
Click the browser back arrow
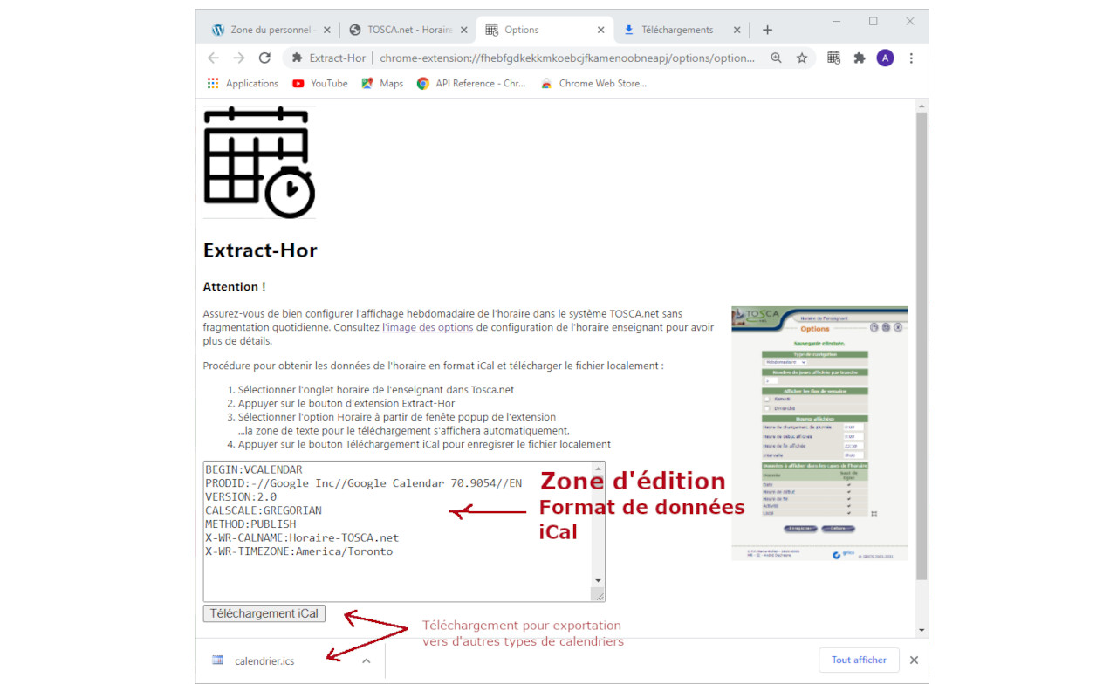point(213,58)
